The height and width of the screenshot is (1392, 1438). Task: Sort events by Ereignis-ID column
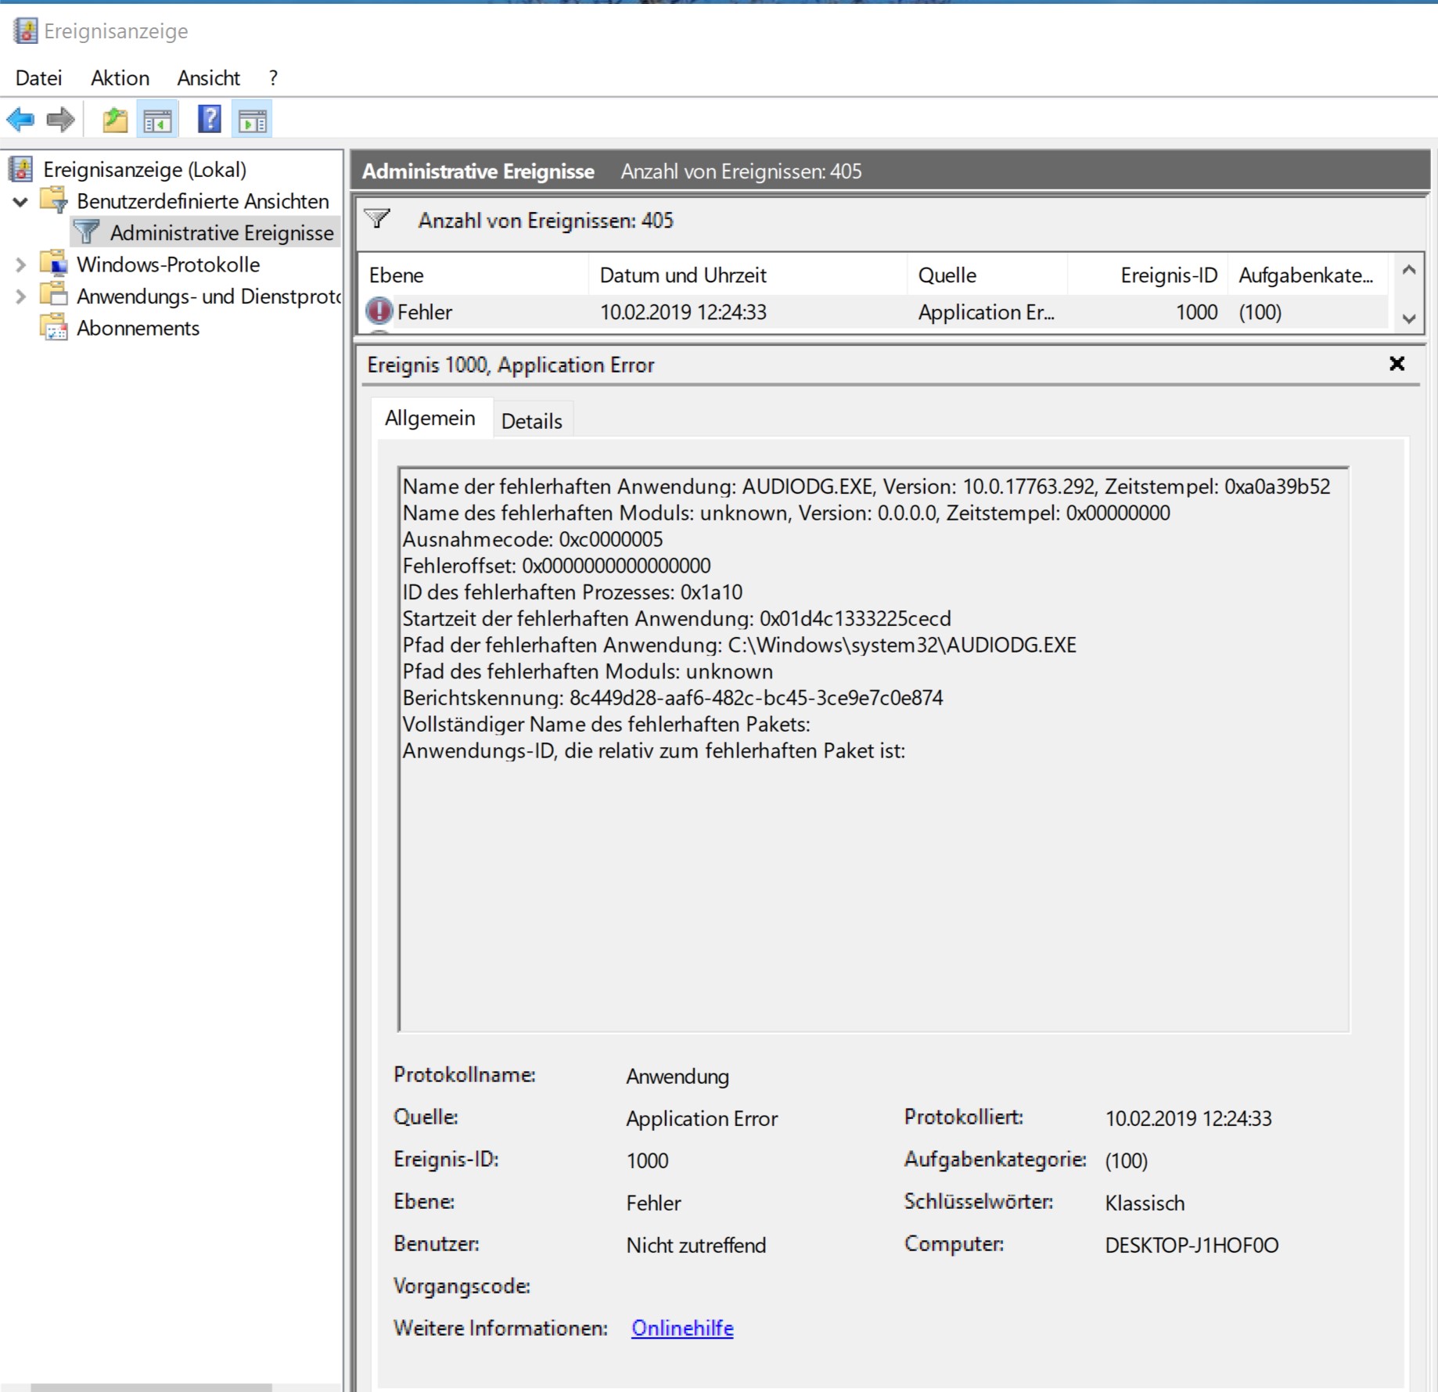tap(1148, 275)
